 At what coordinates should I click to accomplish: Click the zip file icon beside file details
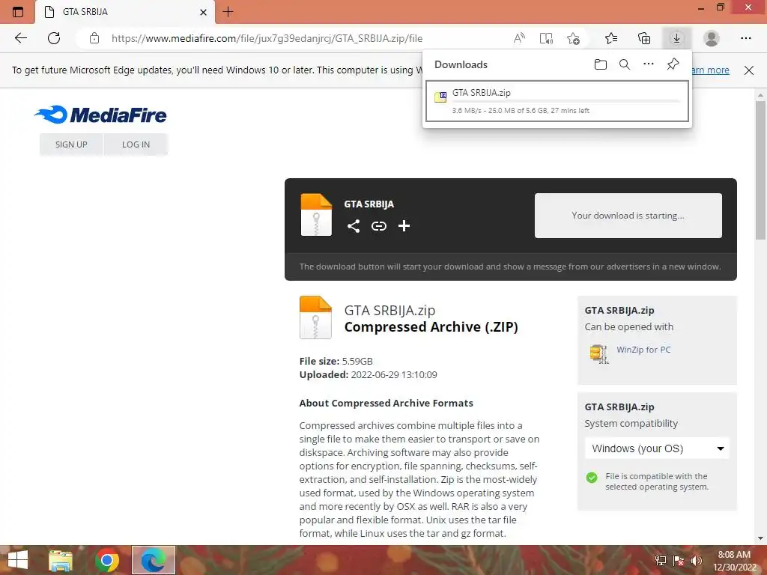click(315, 317)
